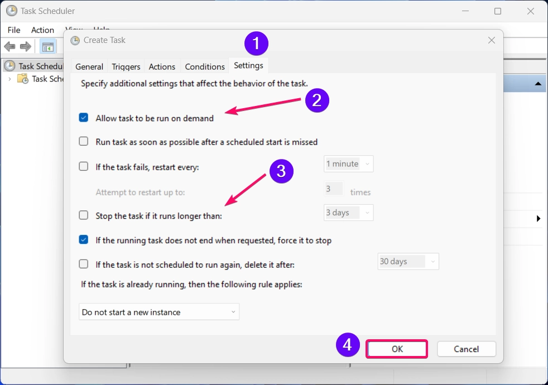Select the Task Scheduler root clock icon
Image resolution: width=548 pixels, height=385 pixels.
[10, 66]
